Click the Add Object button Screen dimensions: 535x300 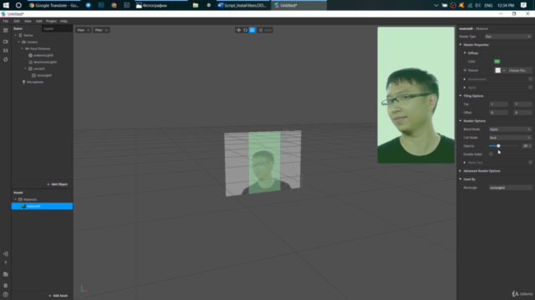[x=58, y=184]
